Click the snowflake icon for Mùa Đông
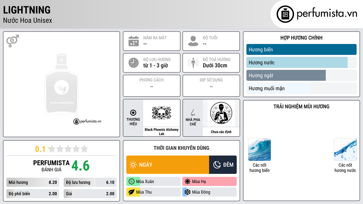This screenshot has height=204, width=363. pos(188,192)
